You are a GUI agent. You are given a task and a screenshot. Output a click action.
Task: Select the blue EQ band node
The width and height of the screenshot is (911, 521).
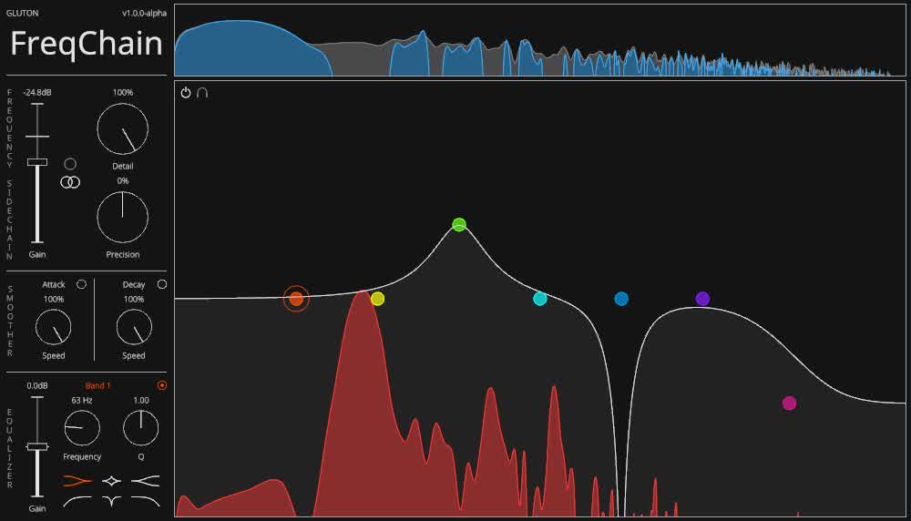click(621, 299)
